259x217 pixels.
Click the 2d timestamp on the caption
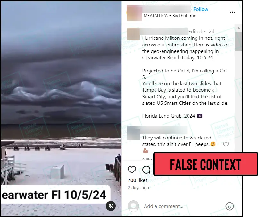click(212, 31)
